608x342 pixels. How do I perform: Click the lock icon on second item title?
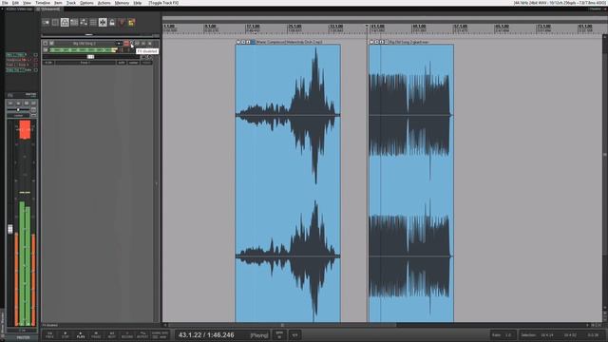[376, 42]
